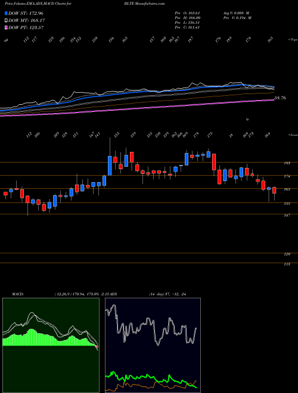The width and height of the screenshot is (298, 393).
Task: Click the red MACD histogram bar at right end
Action: point(97,347)
